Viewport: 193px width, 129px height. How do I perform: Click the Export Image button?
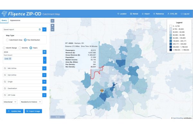(33, 111)
